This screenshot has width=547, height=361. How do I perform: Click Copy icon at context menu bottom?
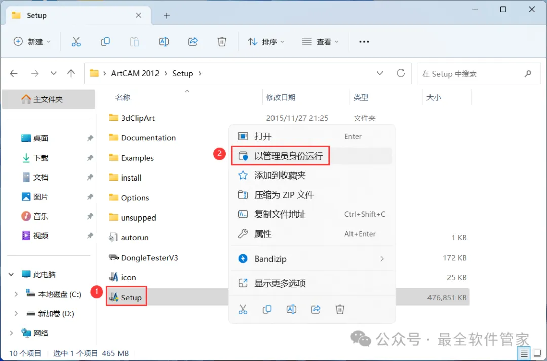click(x=267, y=309)
